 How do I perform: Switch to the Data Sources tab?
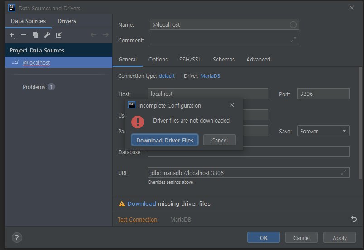tap(29, 21)
